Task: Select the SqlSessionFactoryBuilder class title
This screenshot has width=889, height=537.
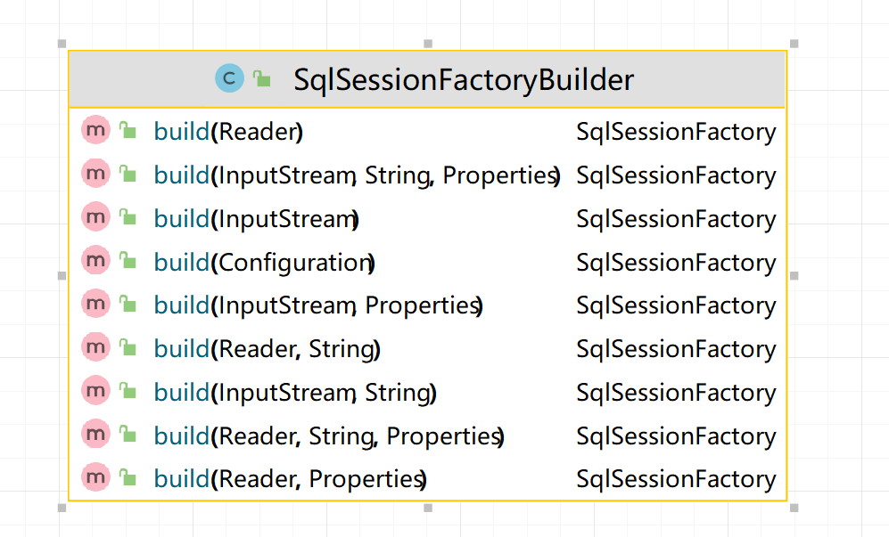Action: click(464, 80)
